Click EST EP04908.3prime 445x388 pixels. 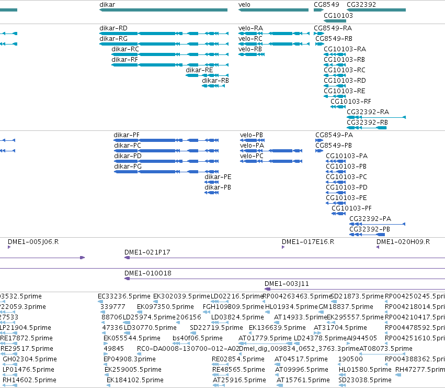point(130,359)
